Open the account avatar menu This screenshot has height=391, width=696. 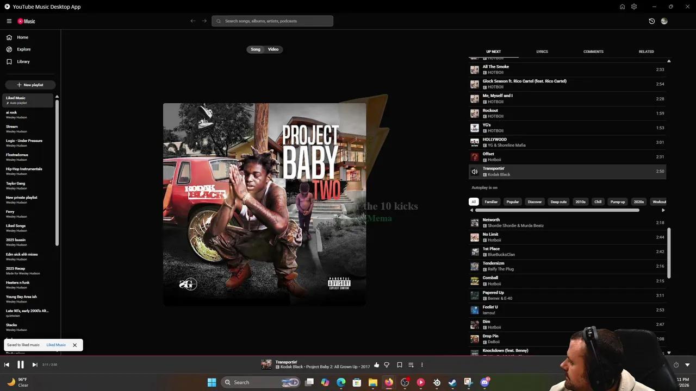pyautogui.click(x=664, y=21)
